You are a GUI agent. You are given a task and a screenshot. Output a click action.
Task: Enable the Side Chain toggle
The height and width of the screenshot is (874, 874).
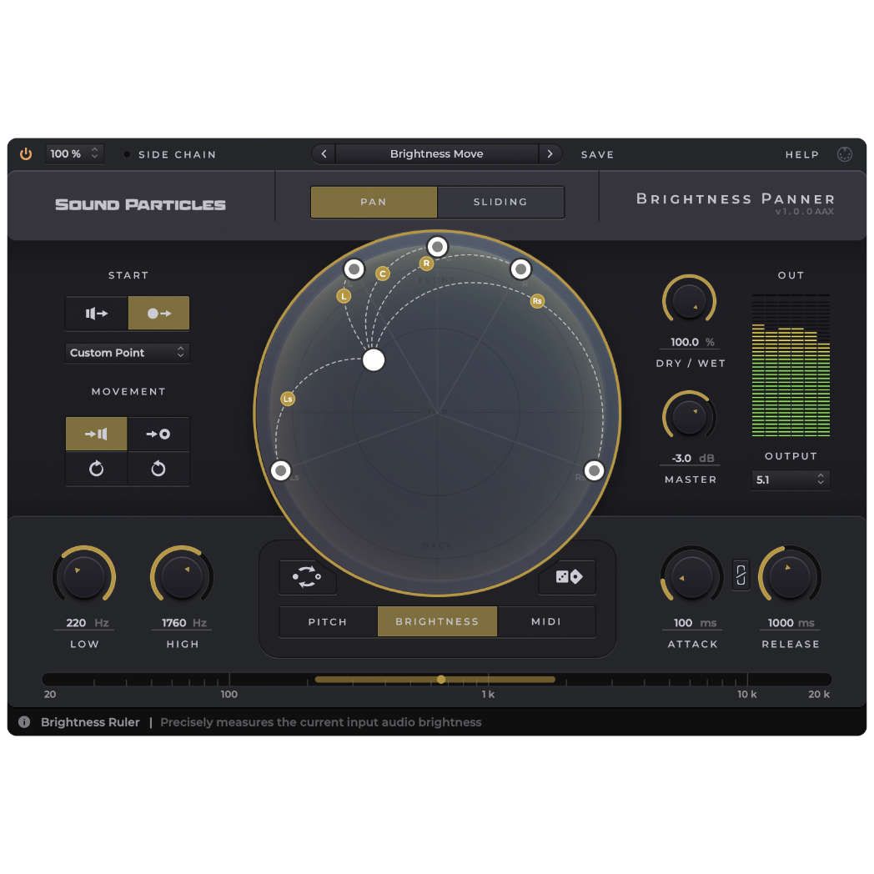point(127,154)
